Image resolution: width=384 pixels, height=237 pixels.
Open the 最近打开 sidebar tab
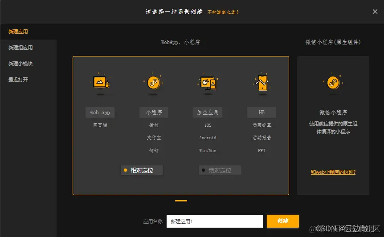[29, 80]
